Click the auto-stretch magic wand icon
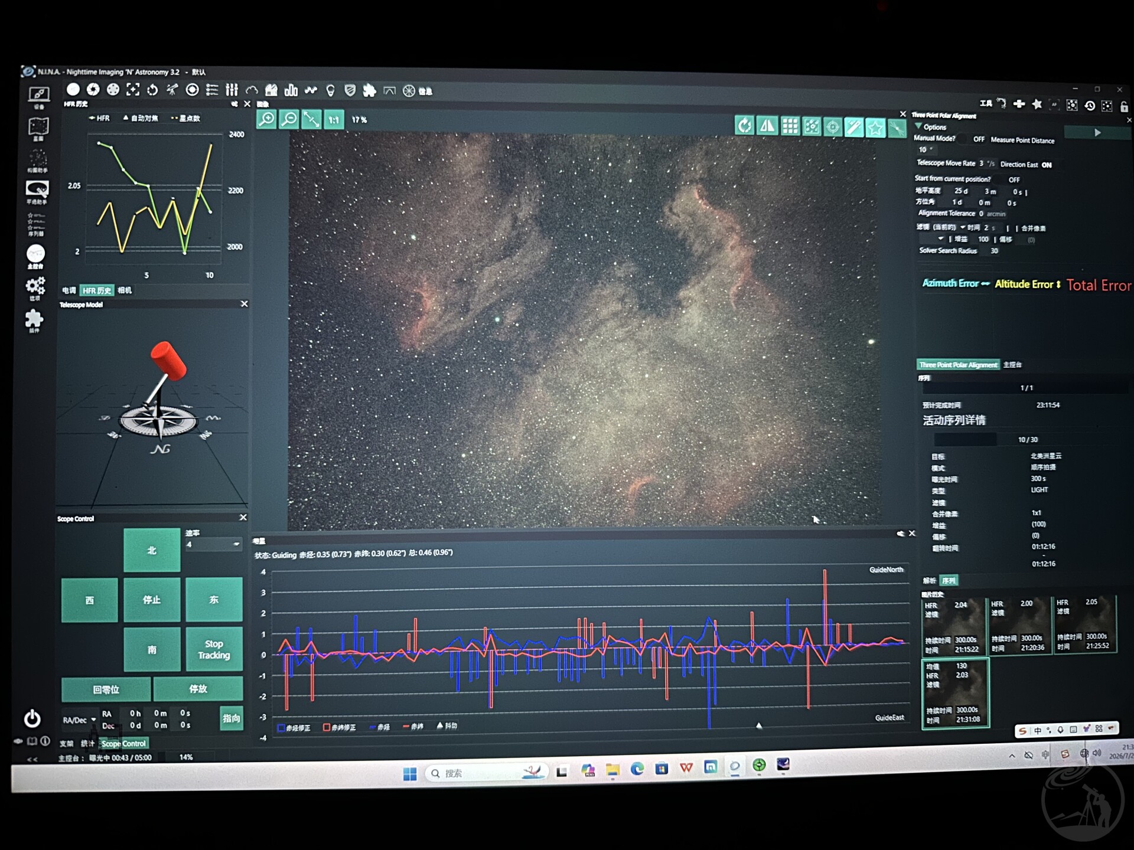 click(854, 127)
